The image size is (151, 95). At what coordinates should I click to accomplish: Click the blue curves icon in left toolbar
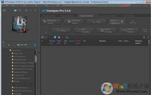click(35, 10)
